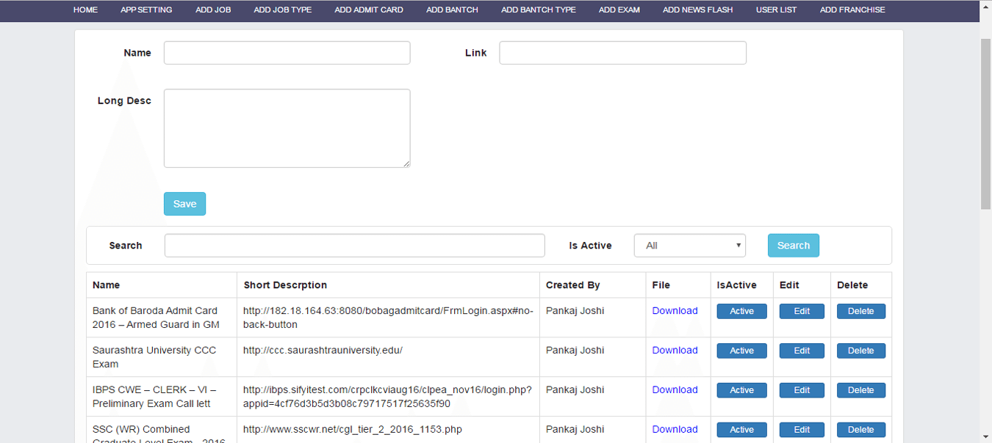Download file for SSC (WR) Combined row

click(675, 430)
